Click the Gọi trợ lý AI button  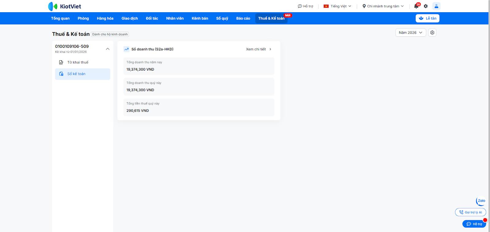[470, 212]
